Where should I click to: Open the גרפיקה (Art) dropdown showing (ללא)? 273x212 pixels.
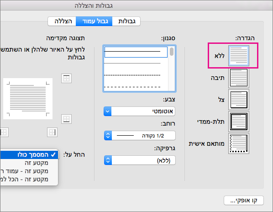pos(140,160)
